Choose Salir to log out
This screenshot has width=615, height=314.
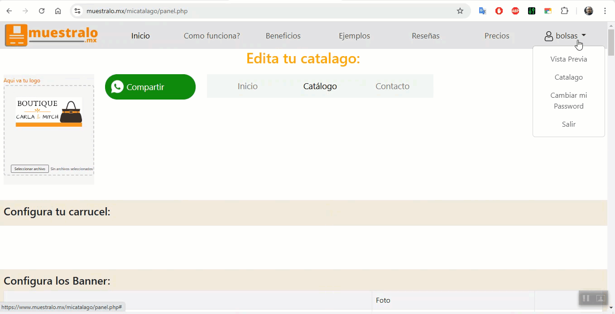point(568,124)
